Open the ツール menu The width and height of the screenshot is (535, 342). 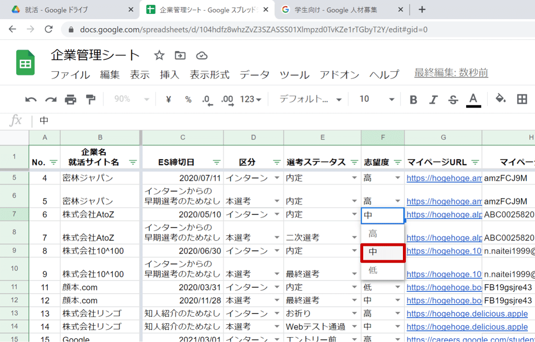pyautogui.click(x=294, y=75)
